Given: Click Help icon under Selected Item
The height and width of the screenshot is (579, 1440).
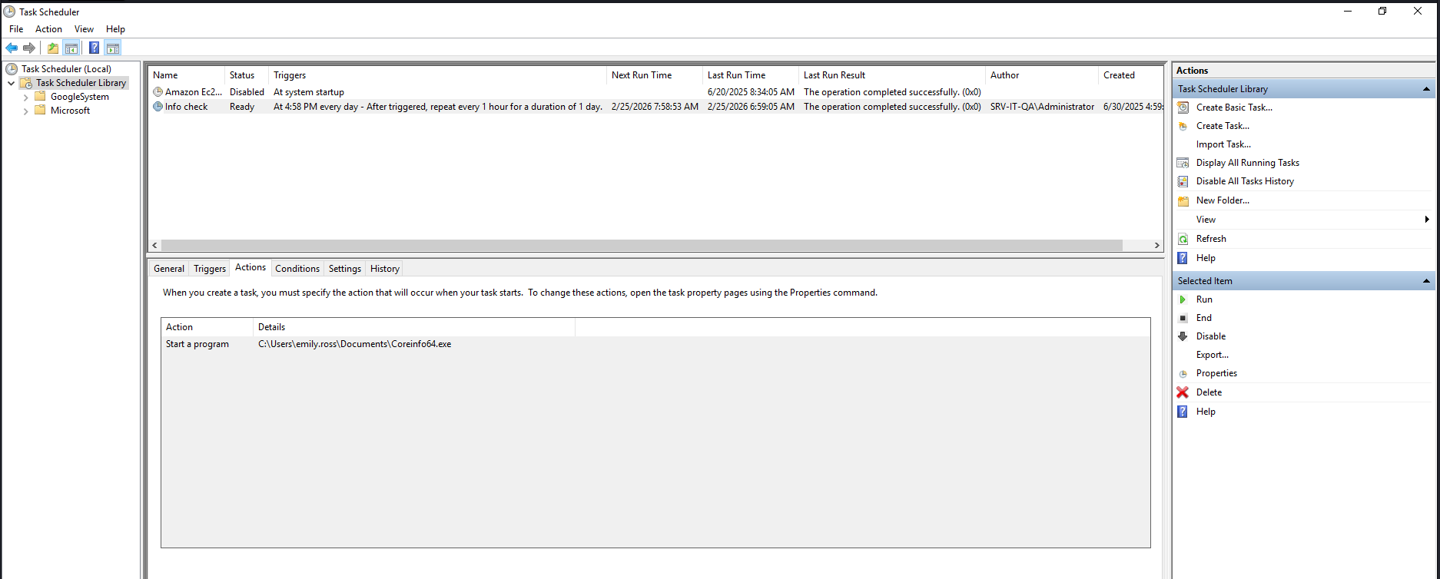Looking at the screenshot, I should pos(1183,412).
